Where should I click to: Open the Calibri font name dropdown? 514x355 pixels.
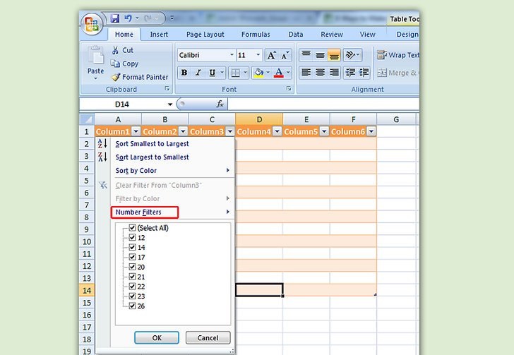coord(232,55)
